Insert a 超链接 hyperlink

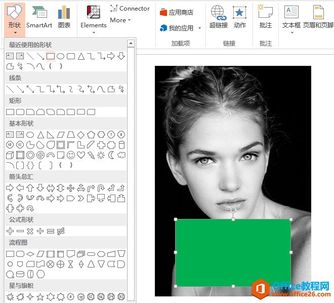pos(218,17)
